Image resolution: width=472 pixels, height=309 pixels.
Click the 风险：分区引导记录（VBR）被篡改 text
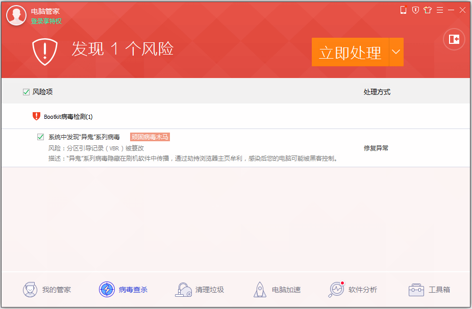96,148
